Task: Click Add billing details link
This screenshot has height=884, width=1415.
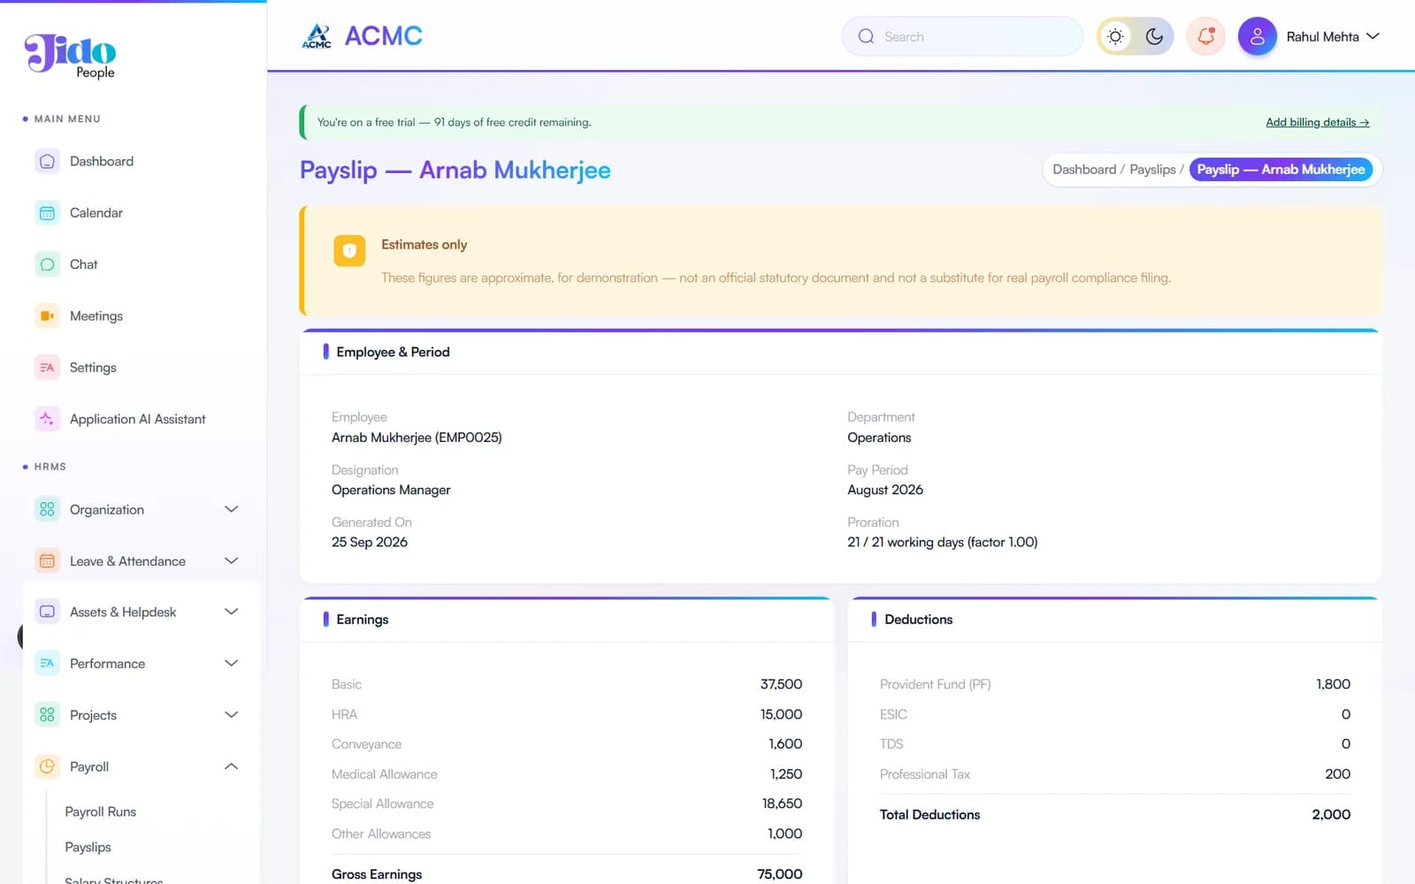Action: [x=1317, y=122]
